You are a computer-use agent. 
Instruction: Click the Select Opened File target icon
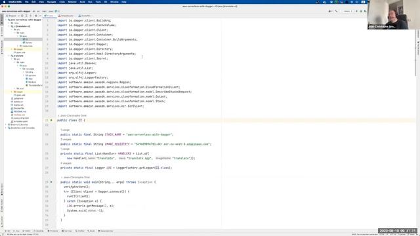(x=22, y=16)
